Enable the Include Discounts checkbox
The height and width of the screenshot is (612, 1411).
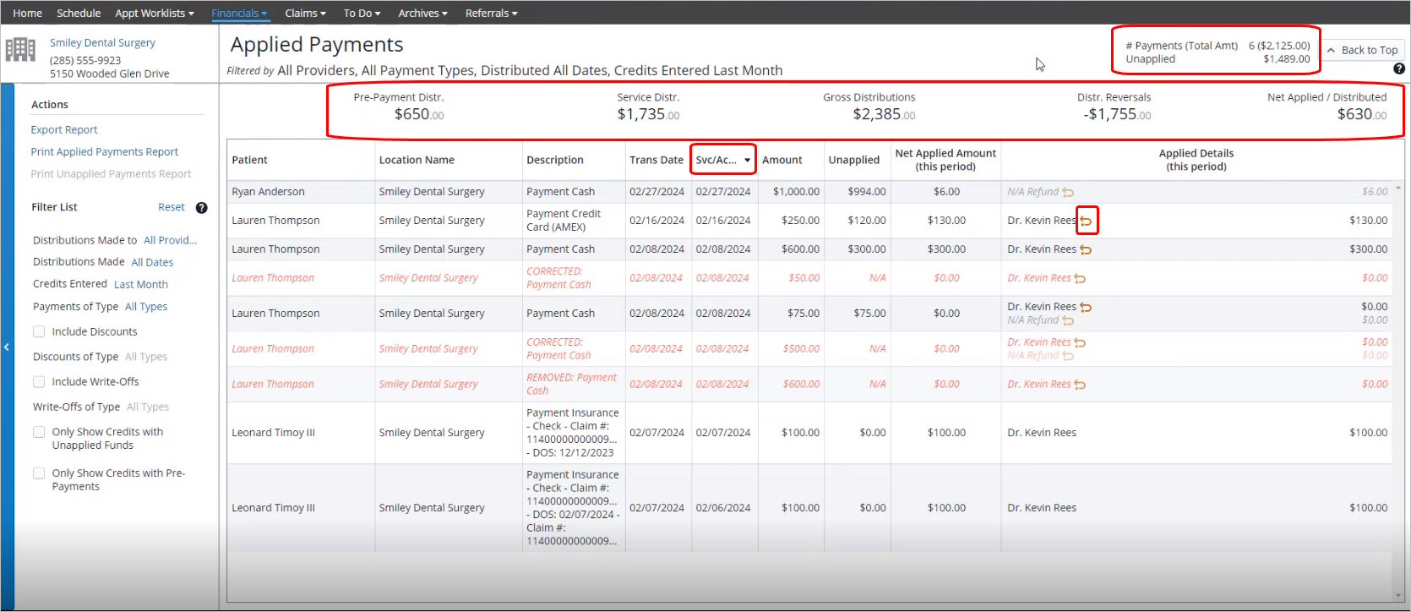tap(39, 332)
